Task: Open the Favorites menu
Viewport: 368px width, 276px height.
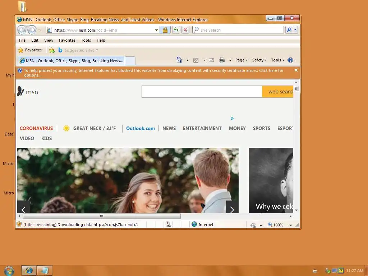Action: pos(67,40)
